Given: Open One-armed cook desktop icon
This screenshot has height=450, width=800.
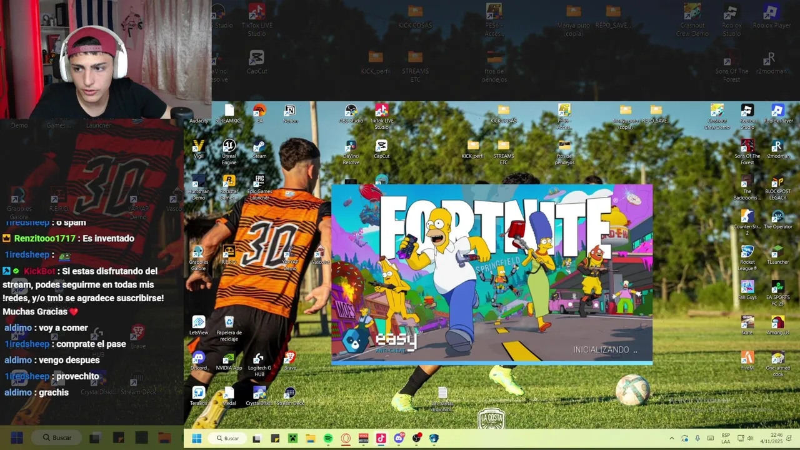Looking at the screenshot, I should pyautogui.click(x=778, y=364).
